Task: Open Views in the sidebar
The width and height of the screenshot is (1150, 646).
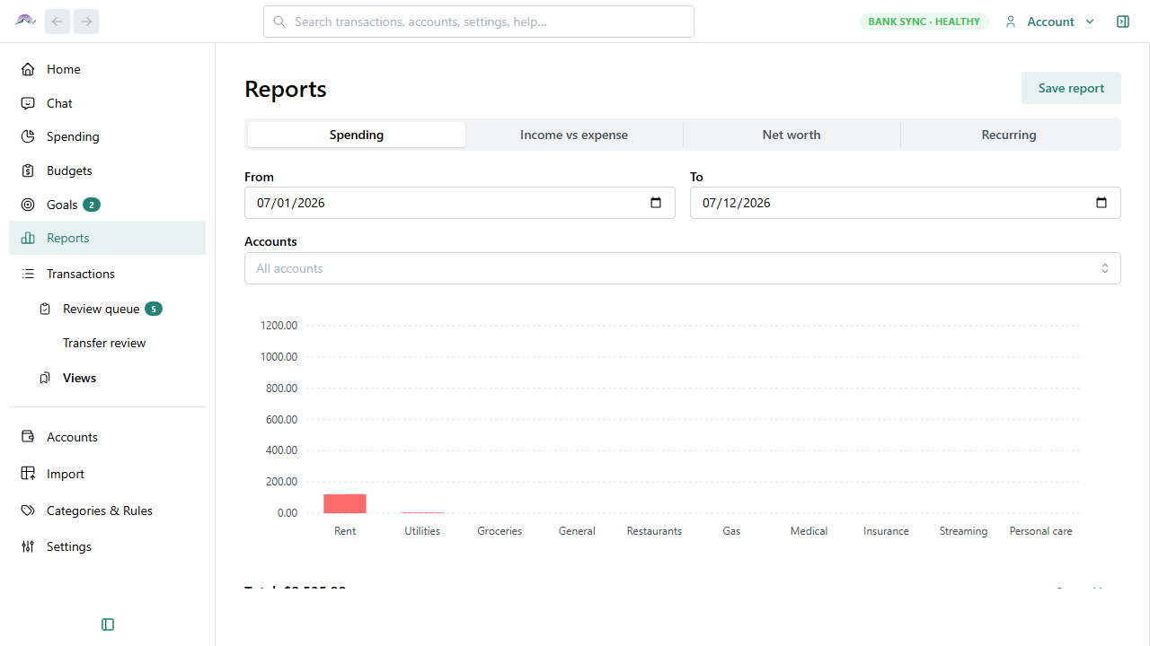Action: (x=79, y=378)
